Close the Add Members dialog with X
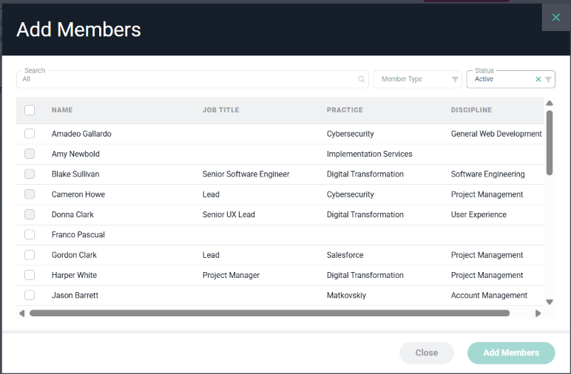The width and height of the screenshot is (571, 374). coord(555,17)
